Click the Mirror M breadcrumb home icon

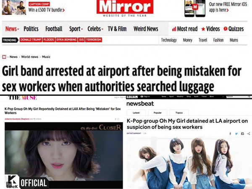[4, 57]
